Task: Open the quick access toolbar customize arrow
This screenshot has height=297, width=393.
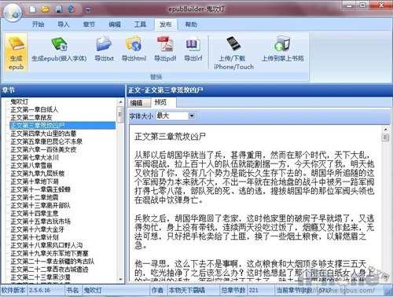Action: point(88,10)
